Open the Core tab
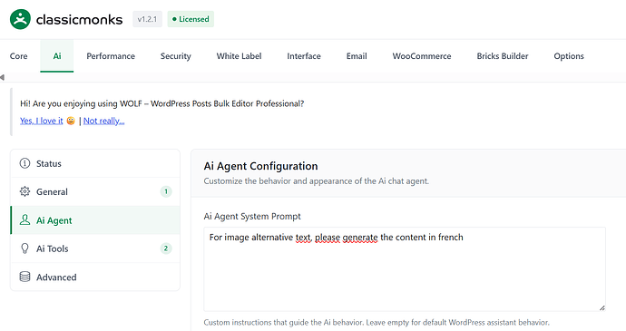Screen dimensions: 626x331 pos(19,56)
